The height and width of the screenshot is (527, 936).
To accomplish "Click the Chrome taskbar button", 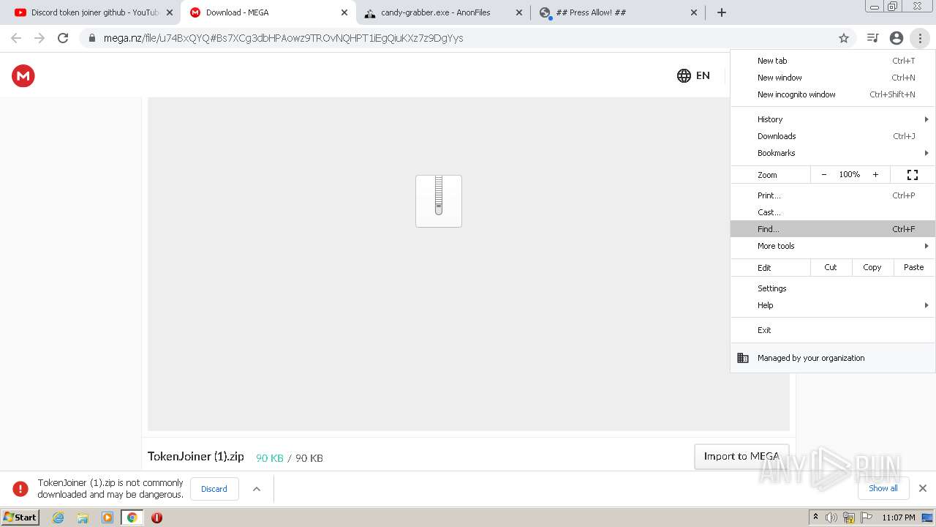I will point(132,517).
